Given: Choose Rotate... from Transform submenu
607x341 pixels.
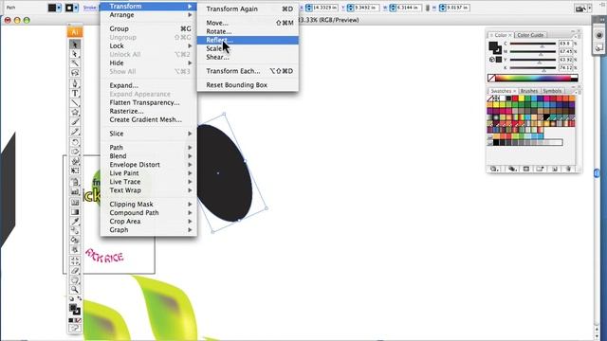Looking at the screenshot, I should click(x=248, y=31).
